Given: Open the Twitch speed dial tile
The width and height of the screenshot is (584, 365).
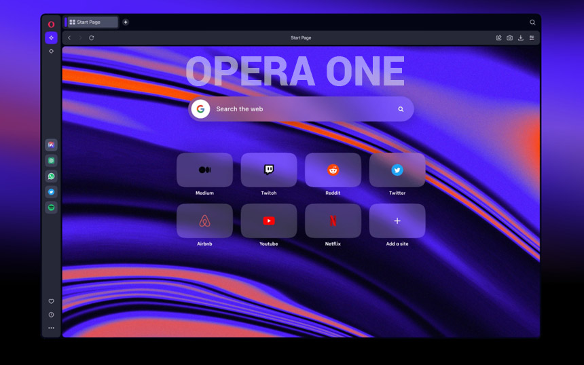Looking at the screenshot, I should coord(268,170).
